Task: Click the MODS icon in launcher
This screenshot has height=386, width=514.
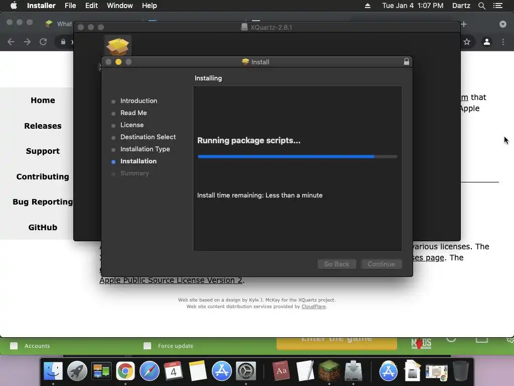Action: point(421,343)
